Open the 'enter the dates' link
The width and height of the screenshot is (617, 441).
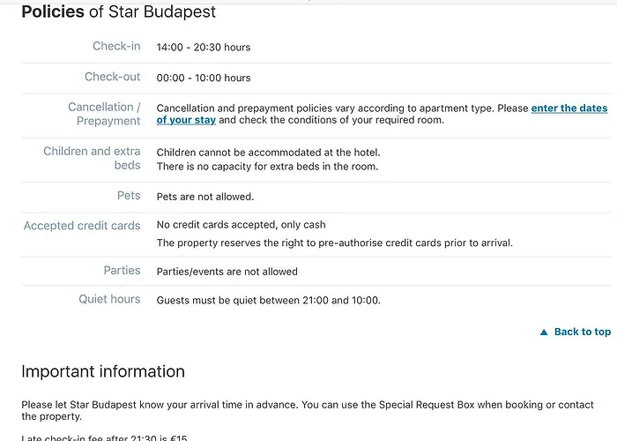pyautogui.click(x=569, y=108)
